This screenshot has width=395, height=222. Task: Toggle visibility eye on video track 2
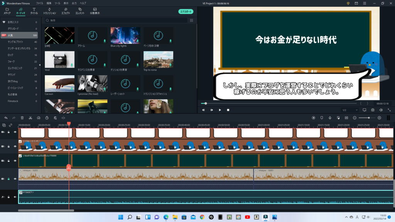(15, 161)
